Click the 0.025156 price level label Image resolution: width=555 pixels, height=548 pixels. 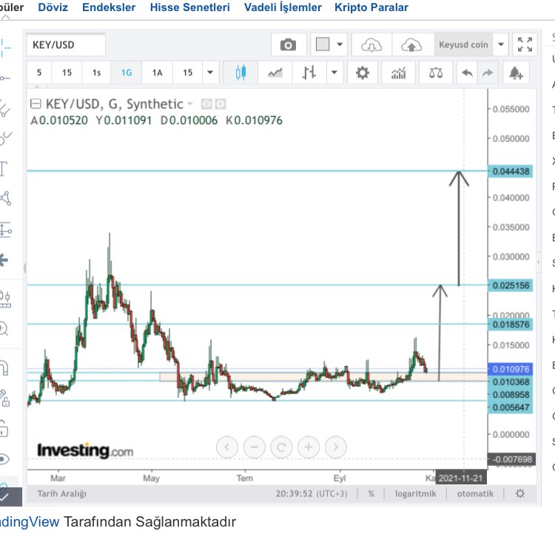tap(511, 285)
